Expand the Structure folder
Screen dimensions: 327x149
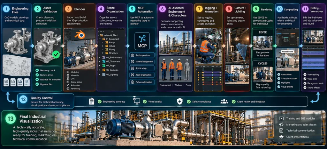pos(103,53)
